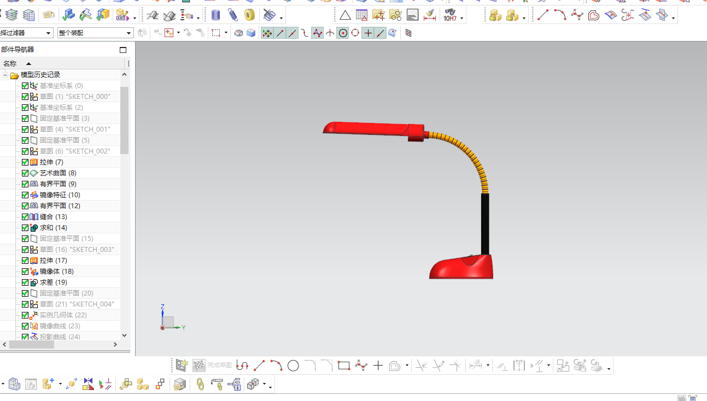Toggle the enable snap points button
The width and height of the screenshot is (707, 401).
(x=267, y=33)
